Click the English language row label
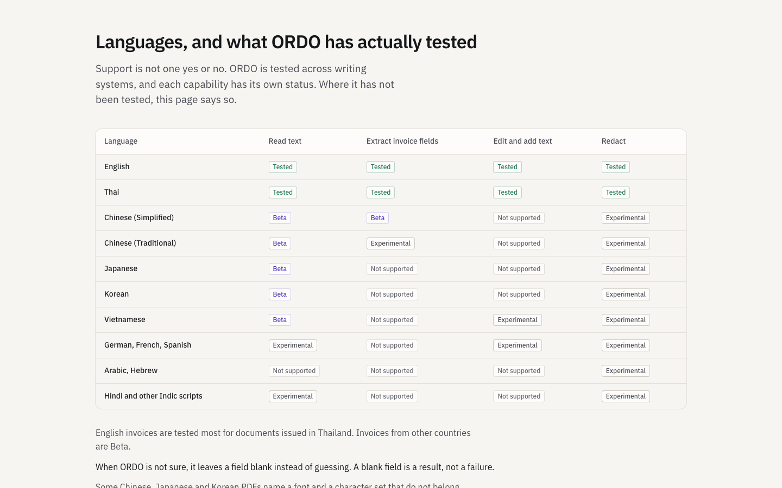This screenshot has height=488, width=782. click(117, 166)
